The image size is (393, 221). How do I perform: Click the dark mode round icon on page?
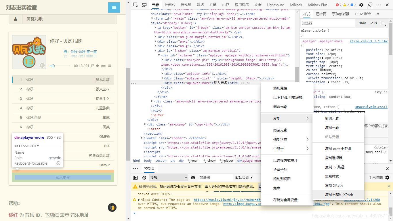click(112, 207)
